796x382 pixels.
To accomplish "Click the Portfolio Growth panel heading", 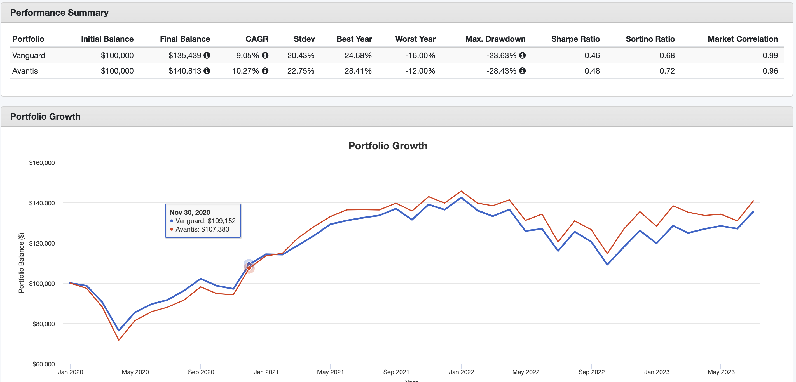I will click(45, 117).
